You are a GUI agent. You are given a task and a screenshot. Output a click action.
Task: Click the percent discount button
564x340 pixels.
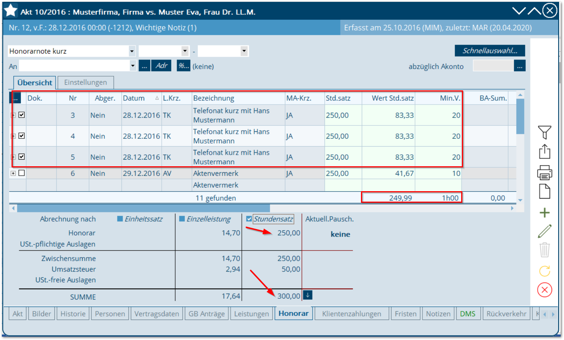point(183,66)
